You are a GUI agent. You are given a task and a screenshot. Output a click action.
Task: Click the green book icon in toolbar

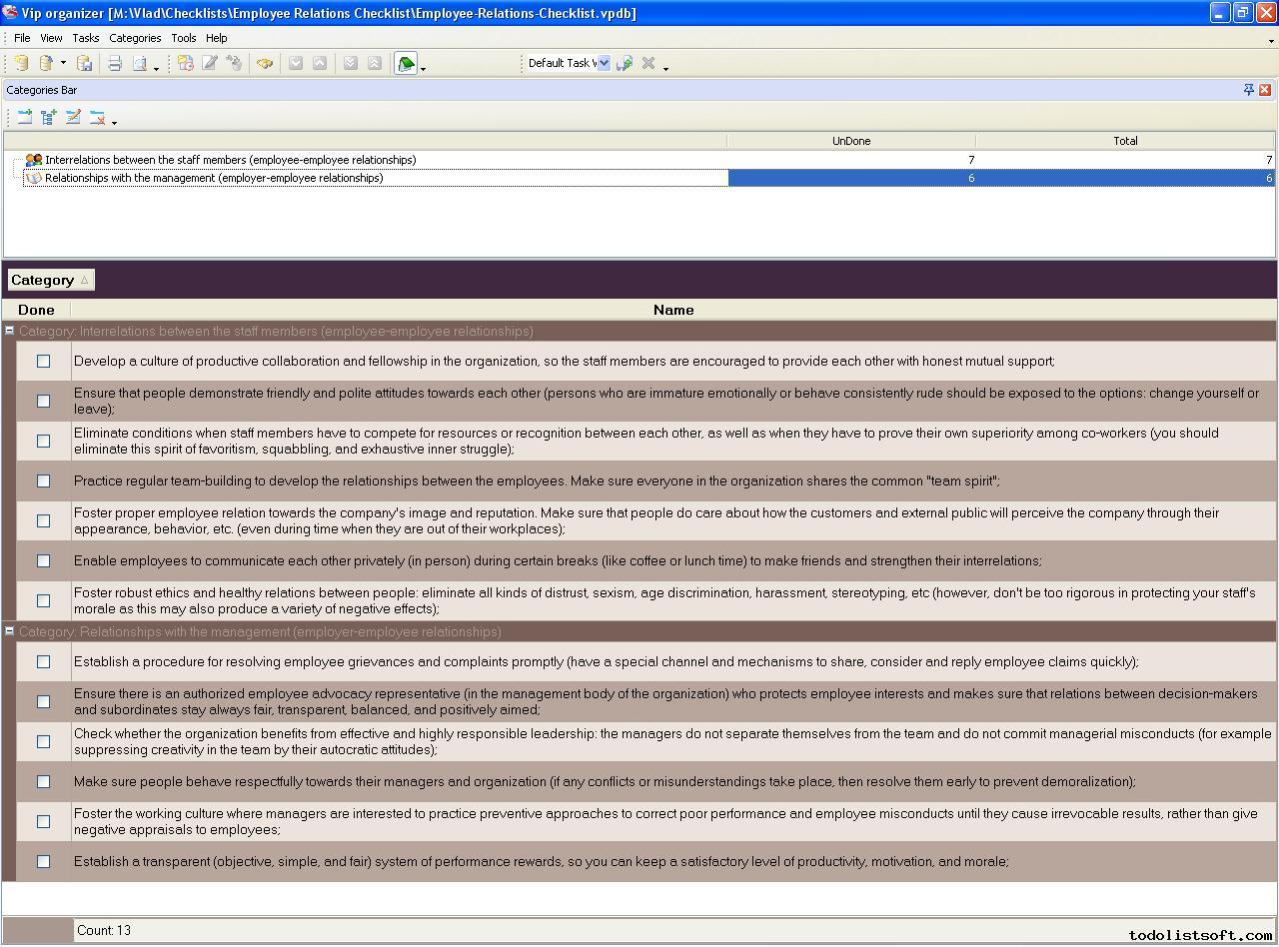point(406,64)
